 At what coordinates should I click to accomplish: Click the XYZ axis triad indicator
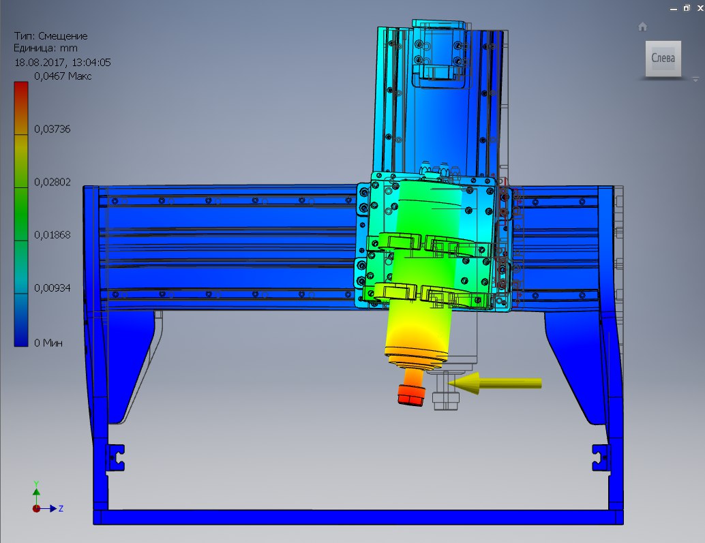tap(46, 498)
